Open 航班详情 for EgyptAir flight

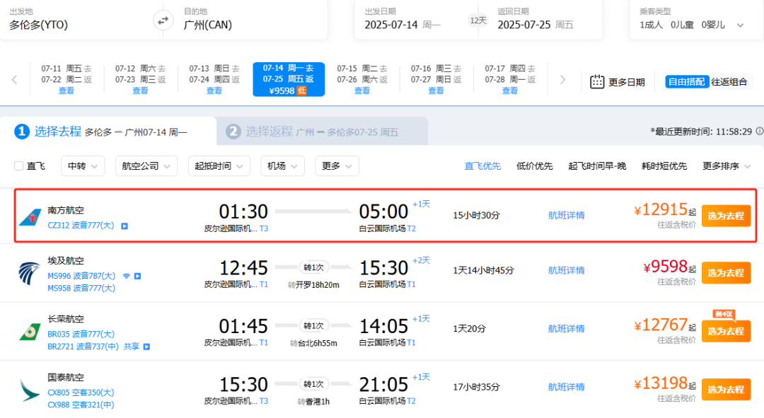pyautogui.click(x=566, y=270)
